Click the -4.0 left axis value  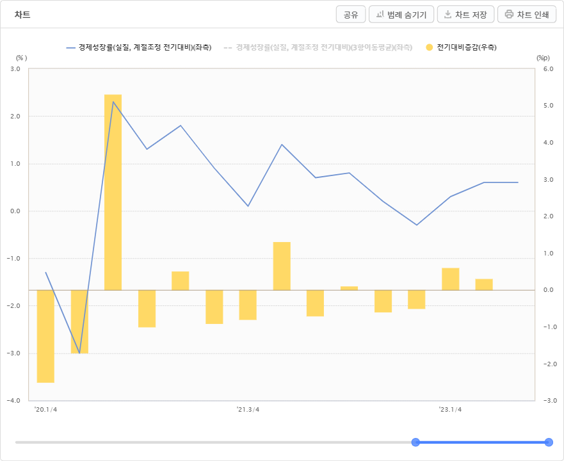click(13, 401)
